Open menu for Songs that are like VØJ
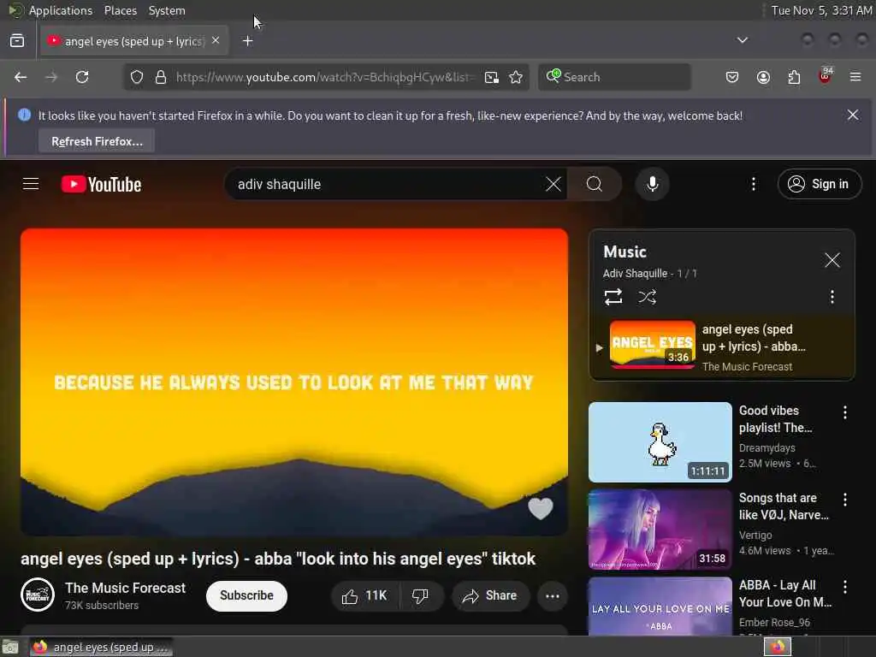This screenshot has height=657, width=876. [845, 500]
